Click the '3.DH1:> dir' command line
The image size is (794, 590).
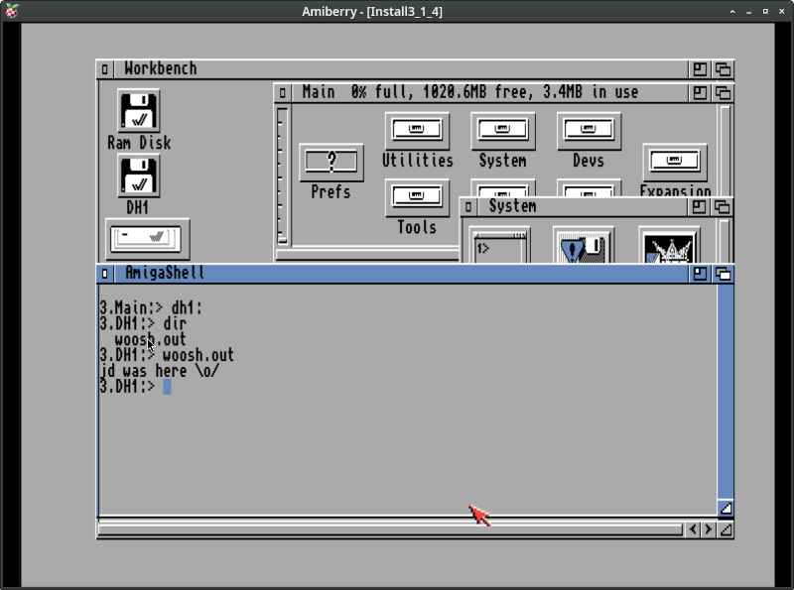click(143, 323)
